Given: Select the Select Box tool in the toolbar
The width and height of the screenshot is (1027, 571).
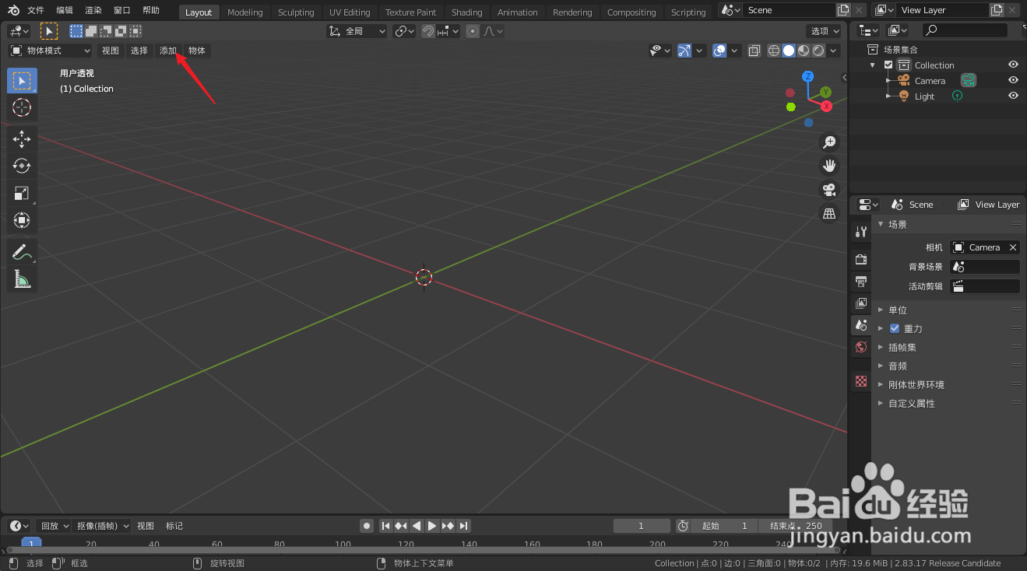Looking at the screenshot, I should pyautogui.click(x=22, y=81).
